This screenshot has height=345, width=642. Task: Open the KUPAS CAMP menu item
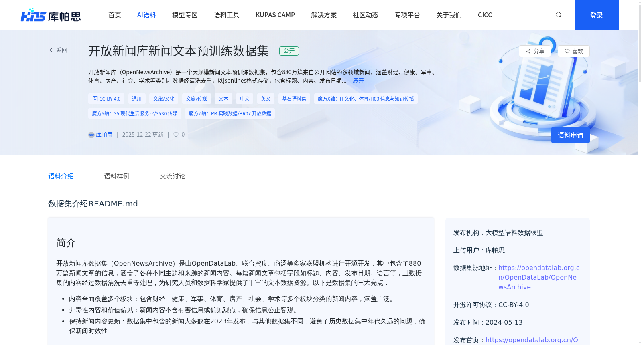point(275,15)
